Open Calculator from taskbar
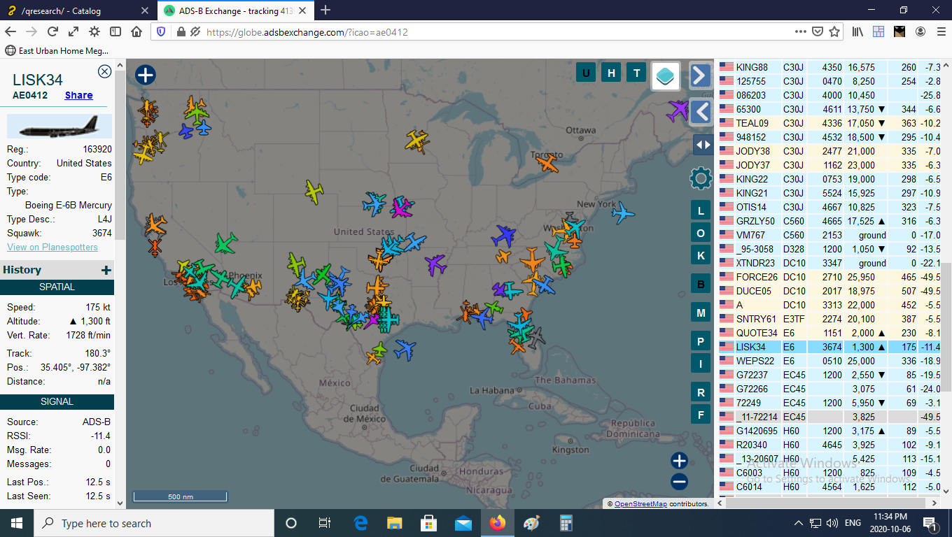The width and height of the screenshot is (952, 537). coord(566,523)
